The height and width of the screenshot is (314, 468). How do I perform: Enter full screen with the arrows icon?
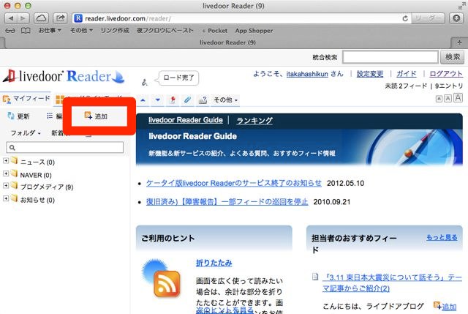pos(462,5)
